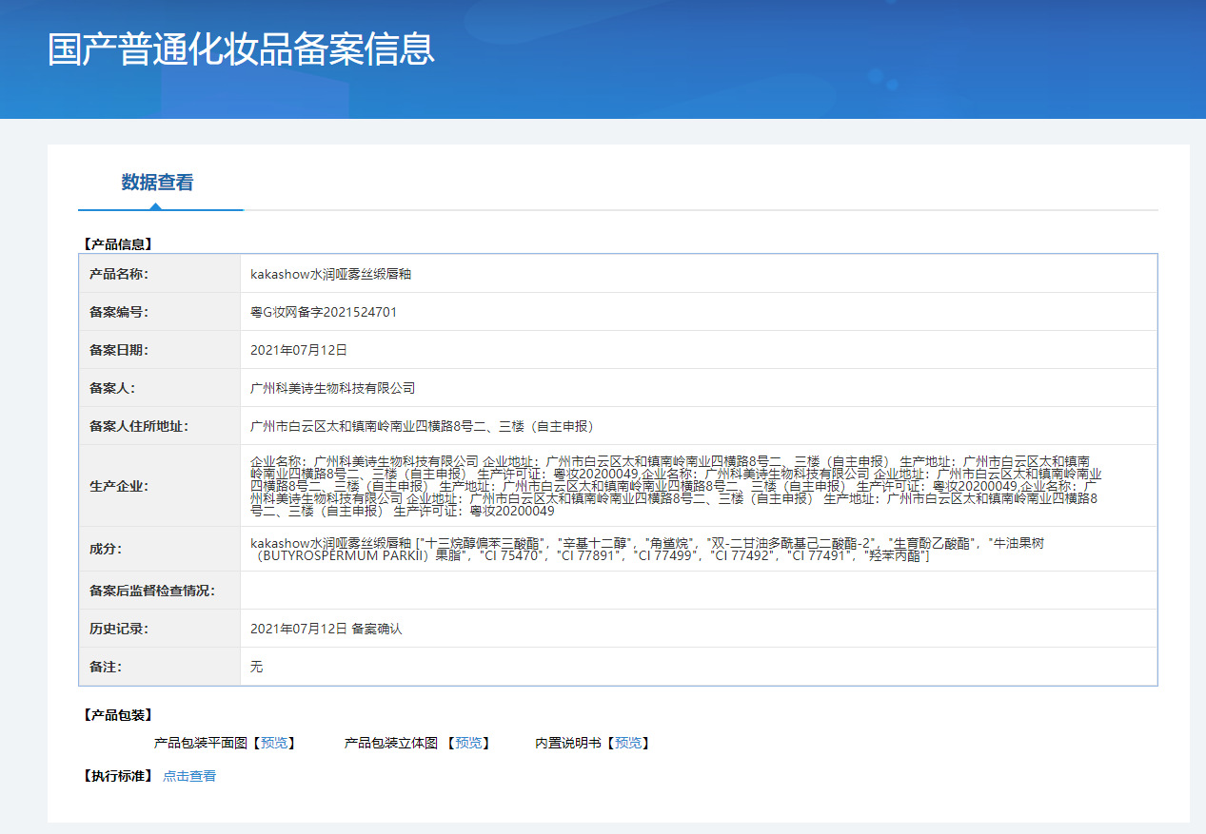Click the 备案人 value 广州科美诗生物科技有限公司
The height and width of the screenshot is (834, 1206).
coord(332,388)
